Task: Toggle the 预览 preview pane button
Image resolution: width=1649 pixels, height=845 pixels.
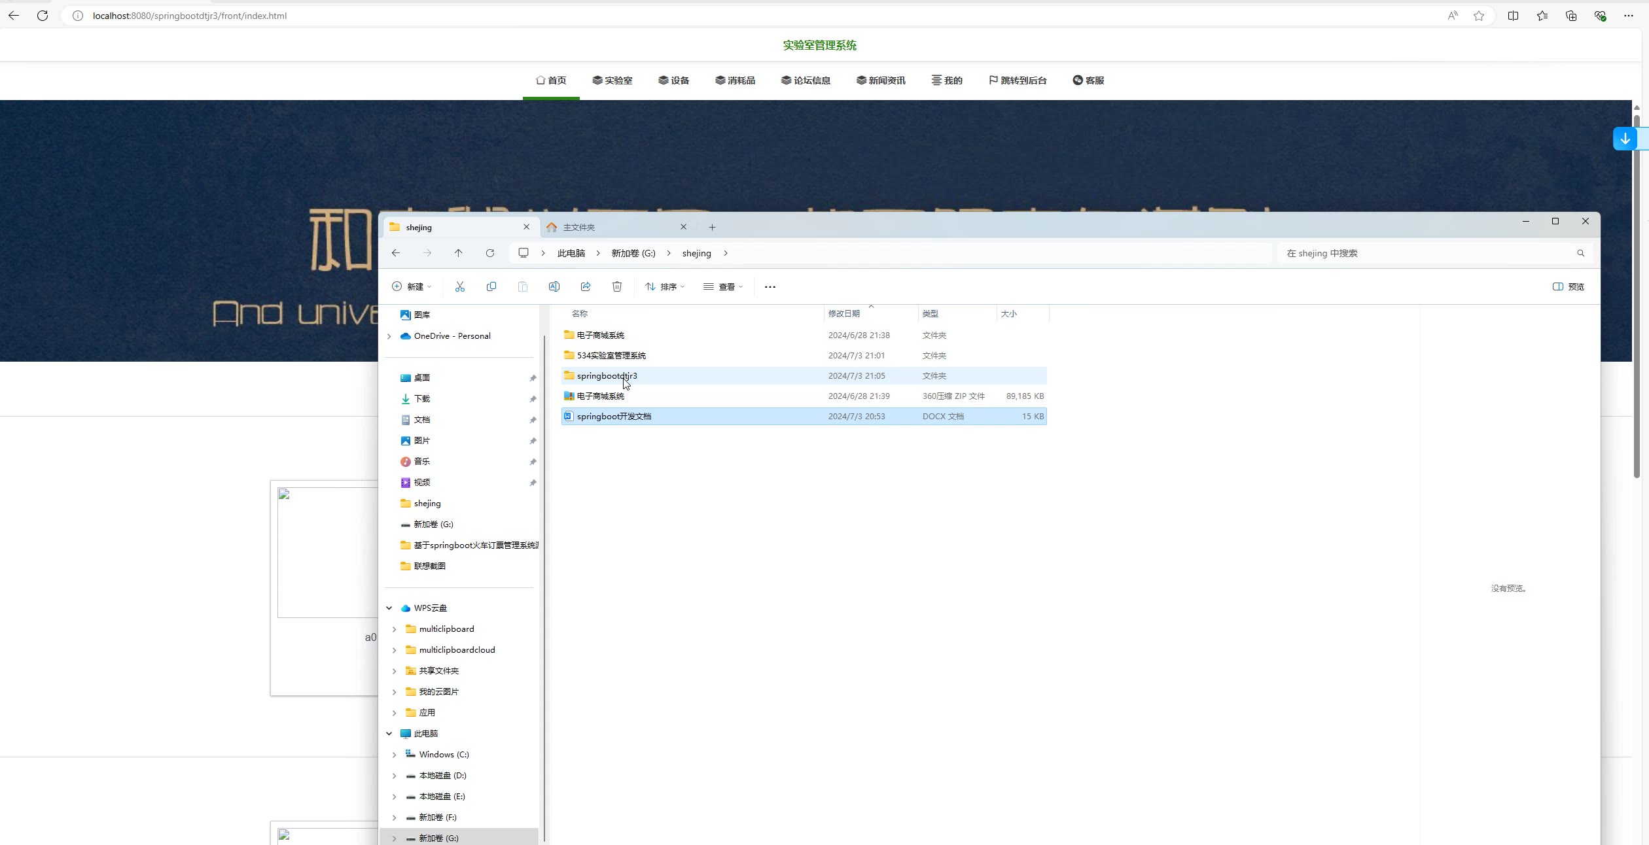Action: (x=1569, y=286)
